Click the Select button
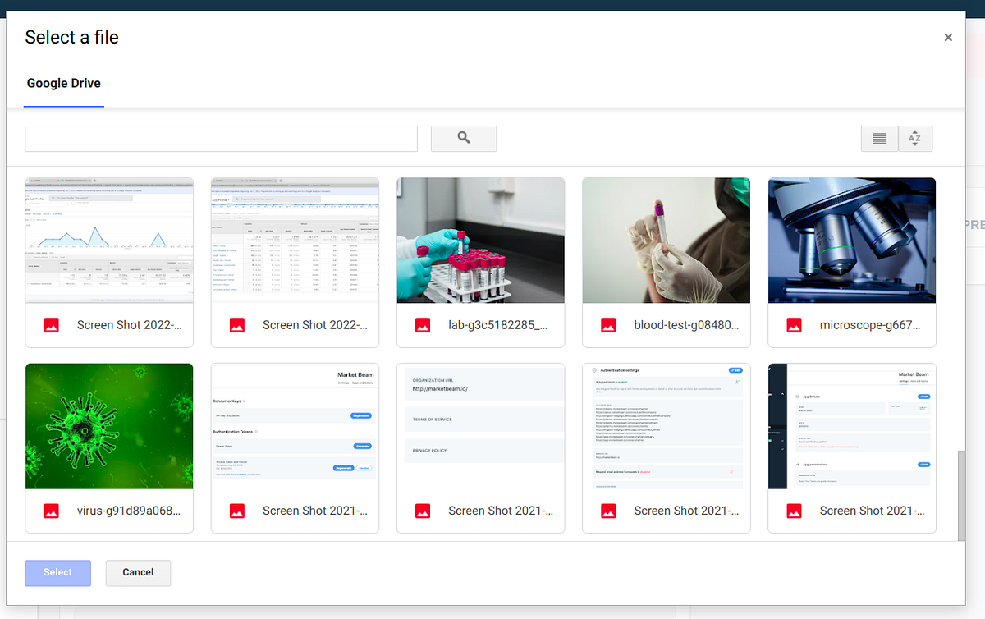 point(57,573)
